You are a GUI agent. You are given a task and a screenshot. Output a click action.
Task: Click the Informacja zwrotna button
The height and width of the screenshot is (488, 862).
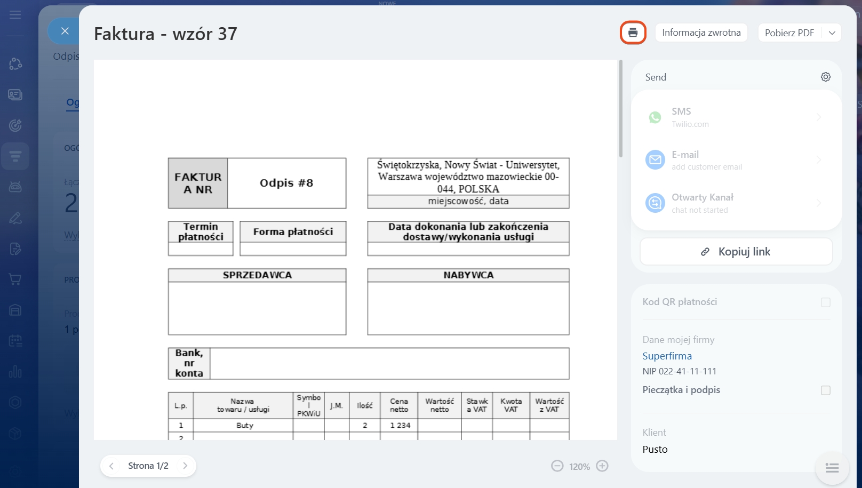click(701, 33)
